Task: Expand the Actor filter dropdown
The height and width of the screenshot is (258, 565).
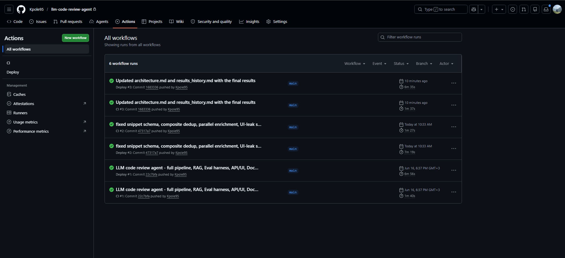Action: tap(446, 63)
